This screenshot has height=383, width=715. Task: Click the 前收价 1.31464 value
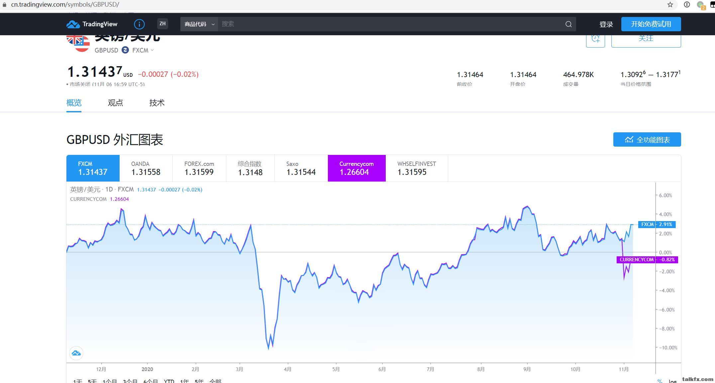click(470, 75)
